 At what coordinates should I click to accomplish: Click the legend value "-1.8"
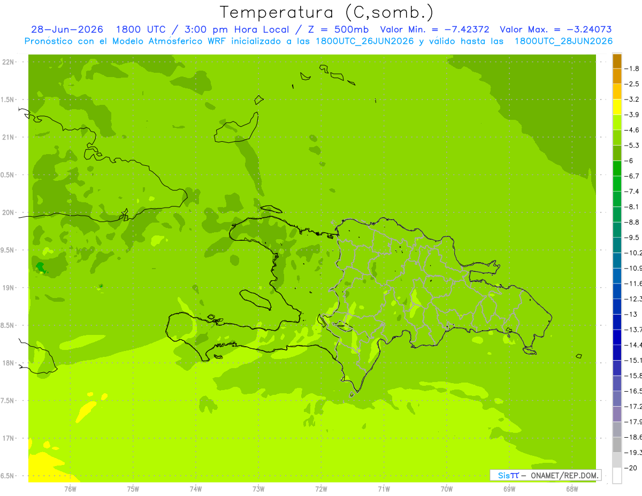coord(632,68)
